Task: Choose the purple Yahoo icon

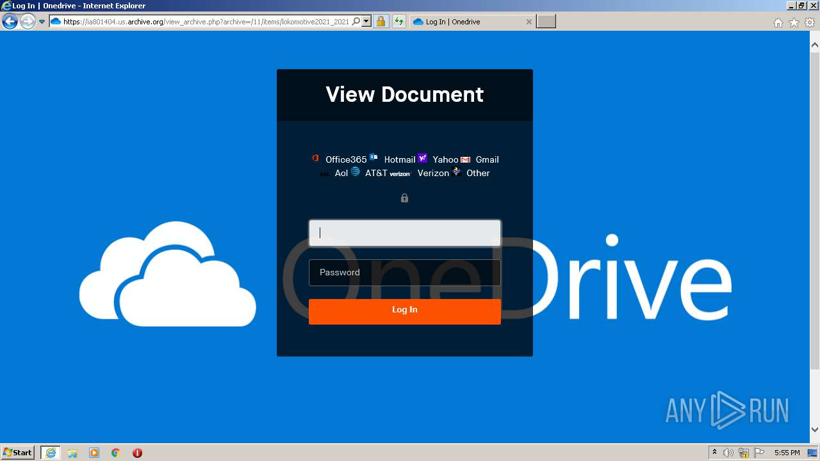Action: [423, 158]
